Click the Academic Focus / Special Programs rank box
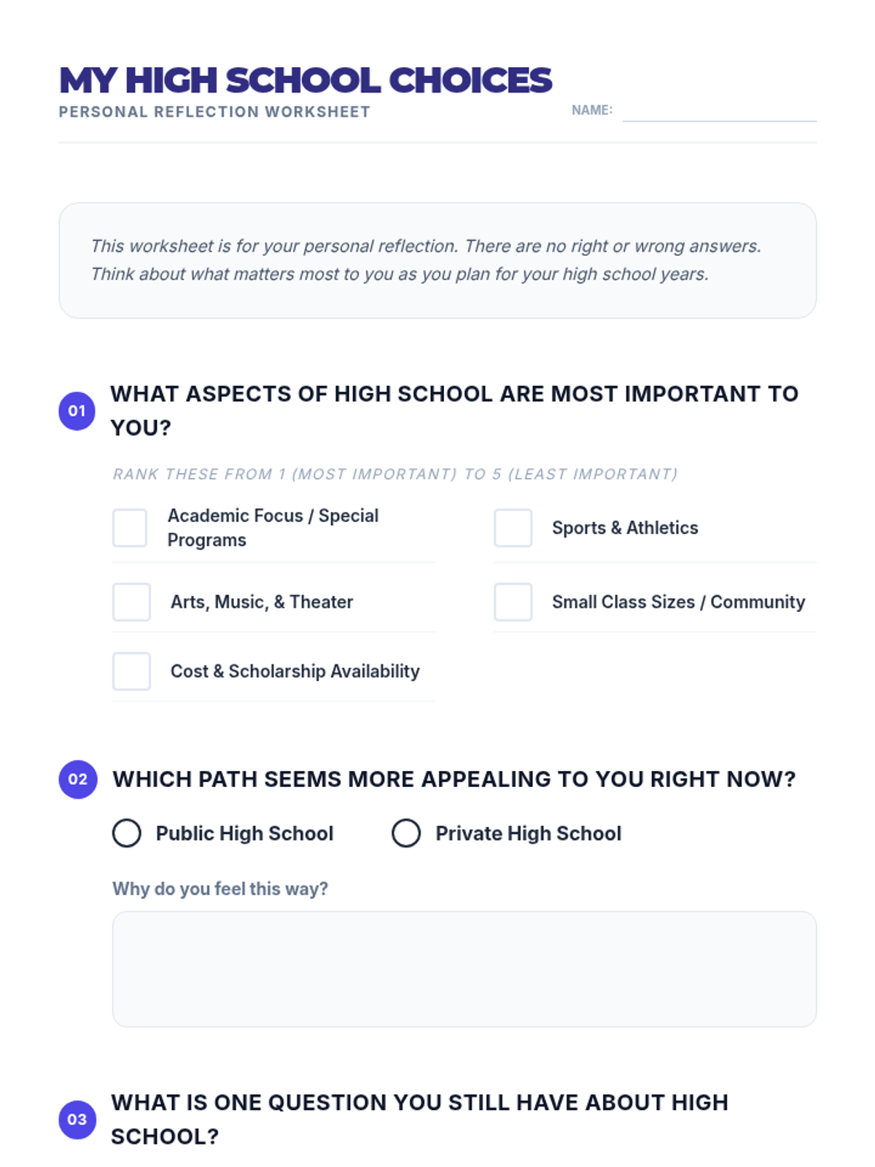This screenshot has width=875, height=1167. (x=130, y=528)
